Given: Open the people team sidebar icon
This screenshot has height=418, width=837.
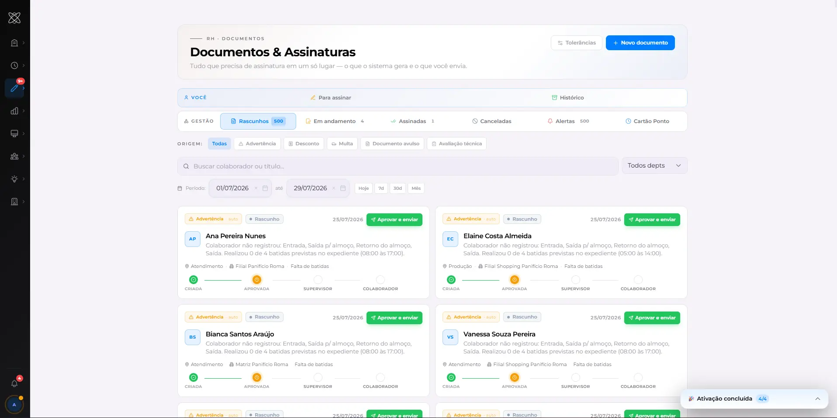Looking at the screenshot, I should (x=14, y=156).
